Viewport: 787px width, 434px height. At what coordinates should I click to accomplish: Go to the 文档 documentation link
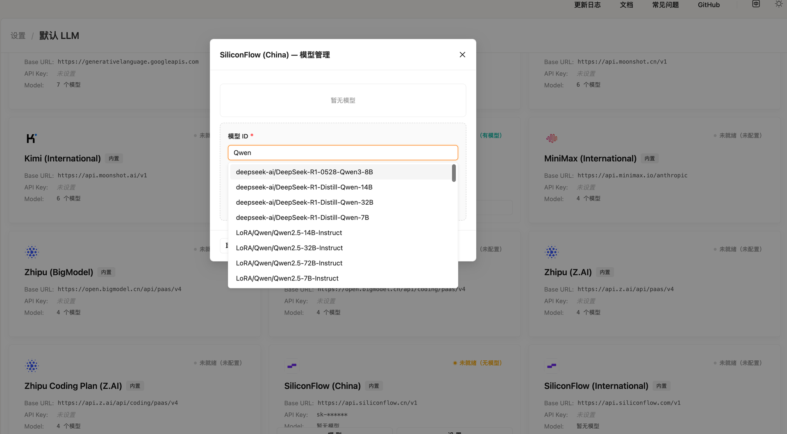pyautogui.click(x=626, y=5)
